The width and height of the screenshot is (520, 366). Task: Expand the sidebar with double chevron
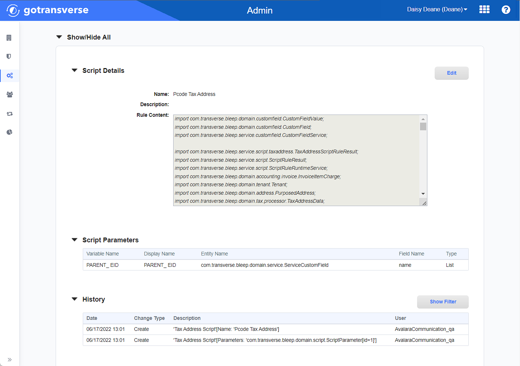10,359
